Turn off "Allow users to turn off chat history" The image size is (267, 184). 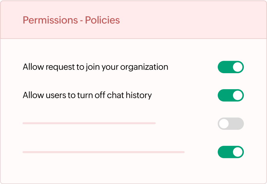tap(231, 95)
